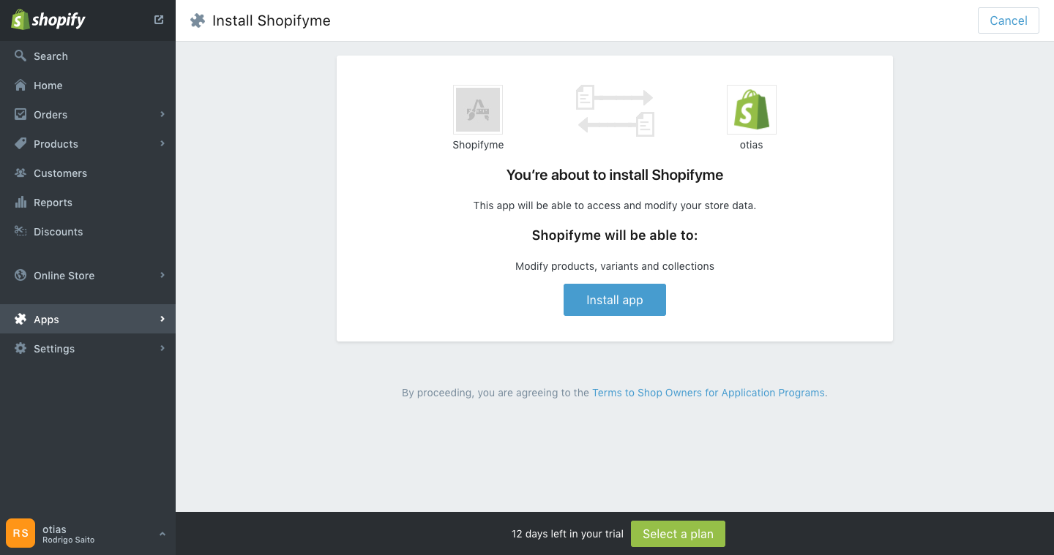Image resolution: width=1054 pixels, height=555 pixels.
Task: Click the Settings gear icon
Action: click(20, 348)
